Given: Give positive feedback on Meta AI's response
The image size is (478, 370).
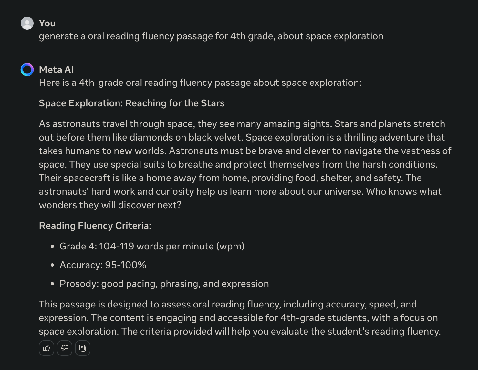Looking at the screenshot, I should [47, 348].
